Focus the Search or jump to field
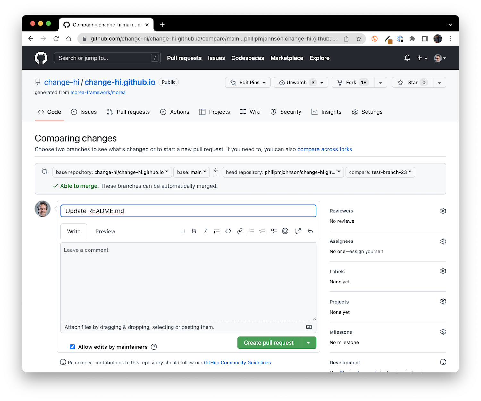This screenshot has width=481, height=401. coord(107,58)
